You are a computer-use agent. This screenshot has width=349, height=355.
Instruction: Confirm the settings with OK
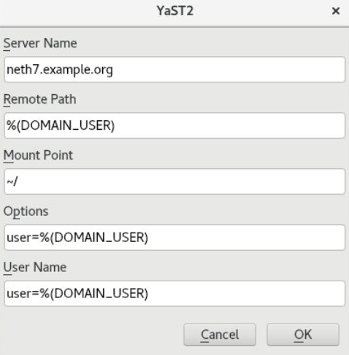[303, 335]
